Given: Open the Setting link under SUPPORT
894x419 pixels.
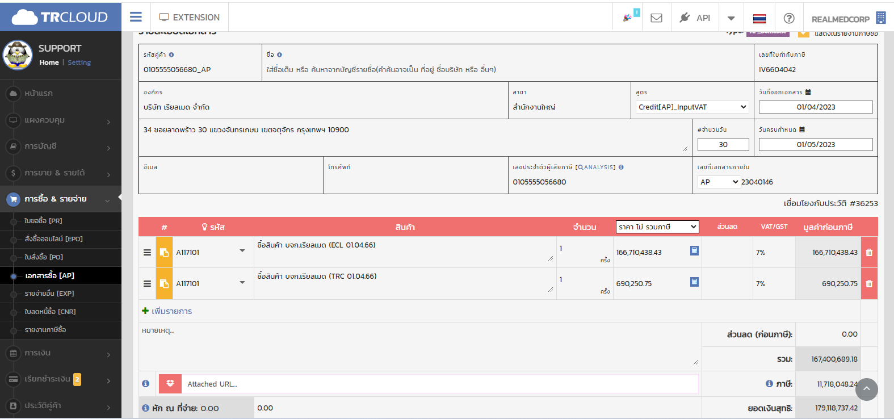Looking at the screenshot, I should 79,62.
